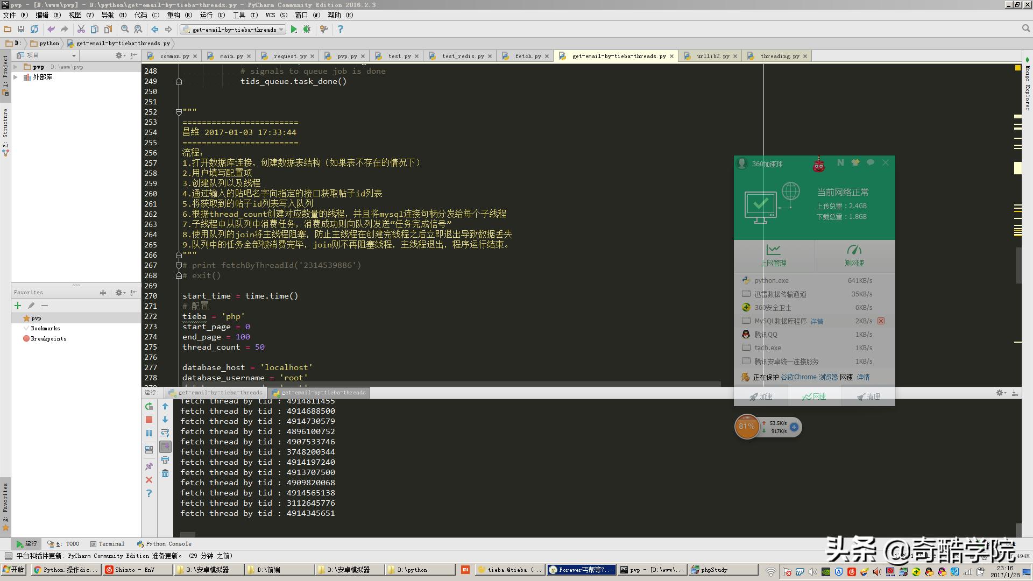Open 上网管理 in 360加速球
The image size is (1033, 581).
coord(773,256)
